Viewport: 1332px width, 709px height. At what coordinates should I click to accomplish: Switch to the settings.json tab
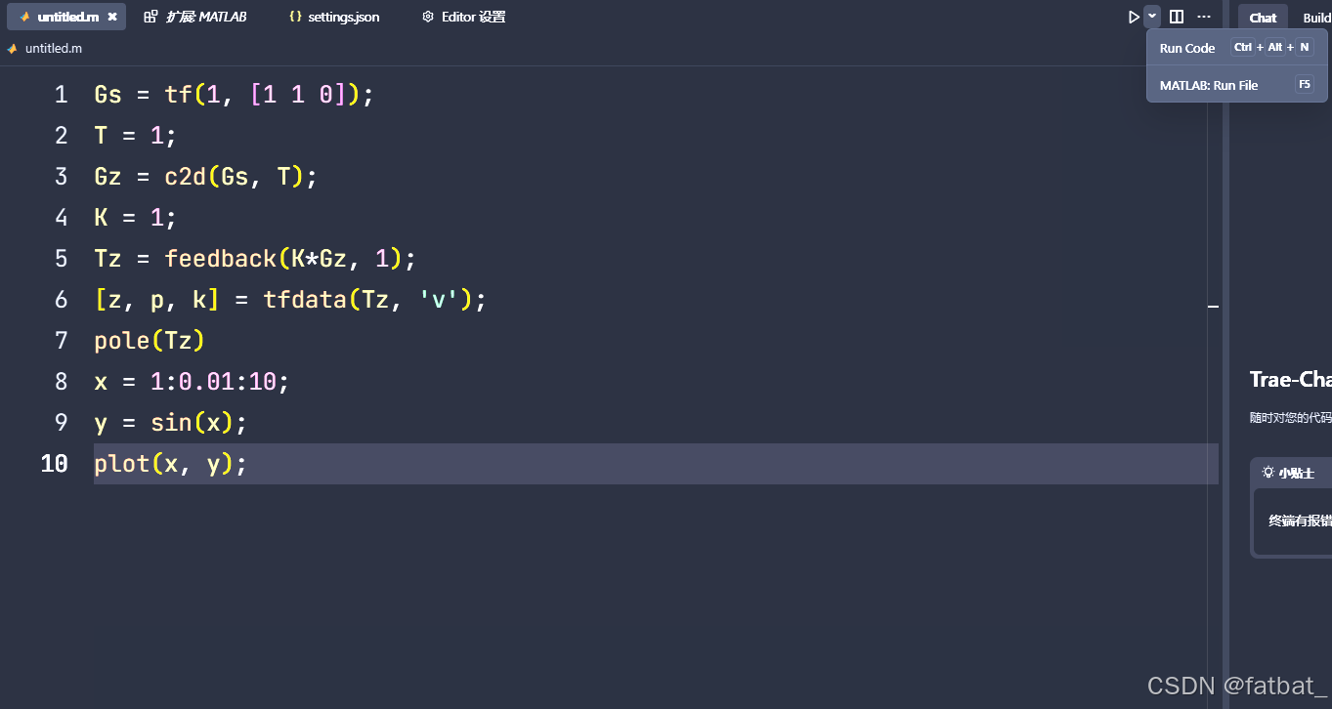point(334,16)
